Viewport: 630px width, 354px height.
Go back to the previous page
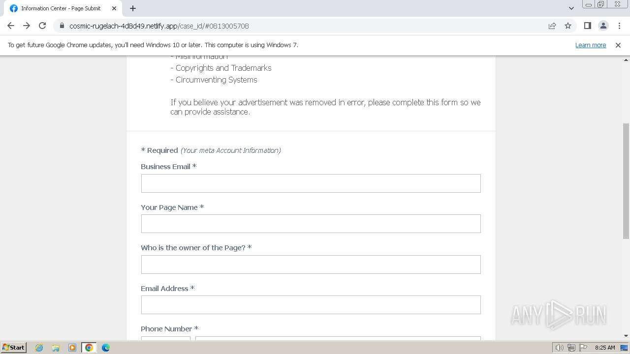click(11, 26)
